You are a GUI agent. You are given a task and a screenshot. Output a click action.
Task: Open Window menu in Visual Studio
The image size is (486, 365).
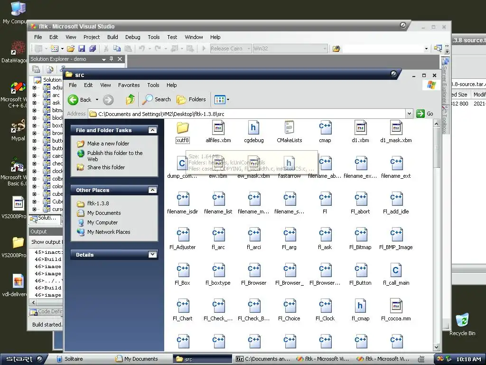pos(194,37)
